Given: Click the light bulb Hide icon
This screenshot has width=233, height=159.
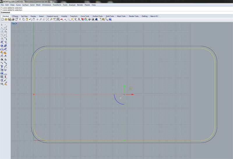Looking at the screenshot, I should click(x=75, y=19).
